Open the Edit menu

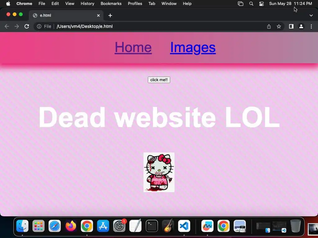click(x=55, y=4)
